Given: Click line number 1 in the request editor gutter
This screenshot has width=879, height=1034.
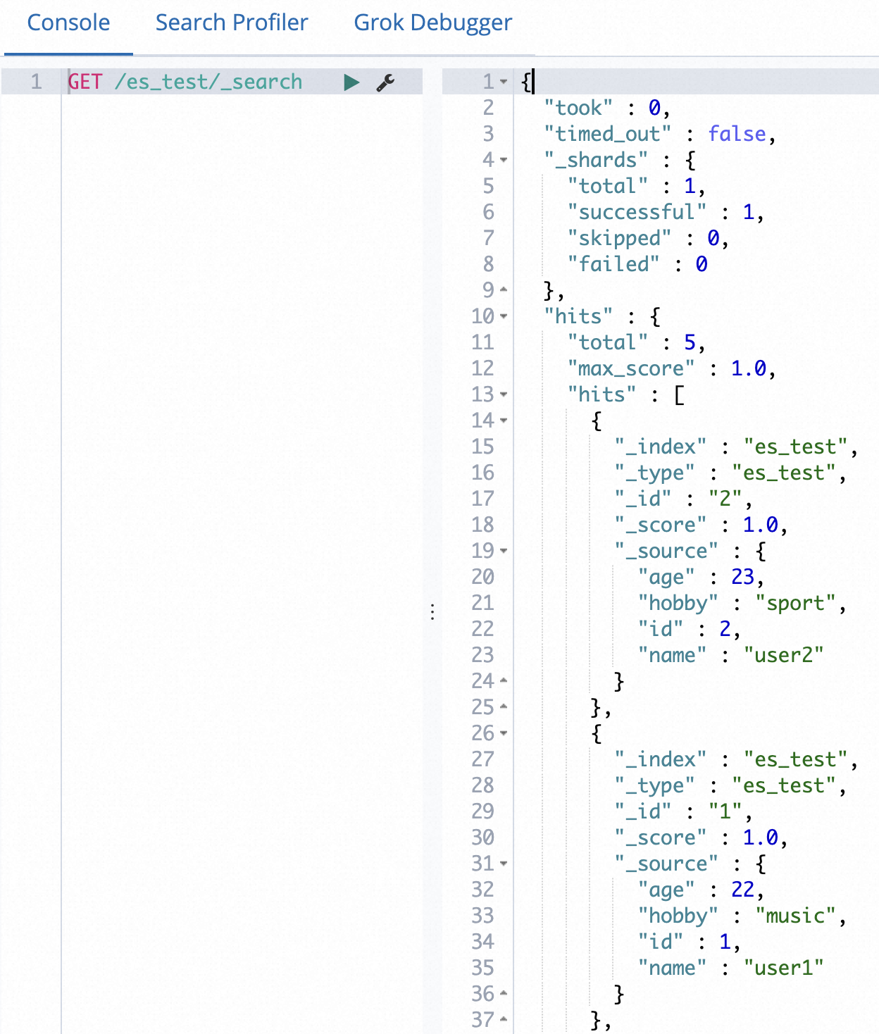Looking at the screenshot, I should [37, 82].
